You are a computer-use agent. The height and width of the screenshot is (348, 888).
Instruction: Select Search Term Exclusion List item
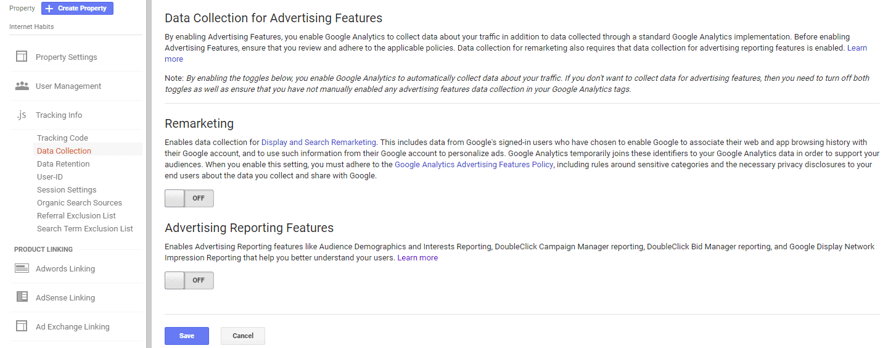85,228
